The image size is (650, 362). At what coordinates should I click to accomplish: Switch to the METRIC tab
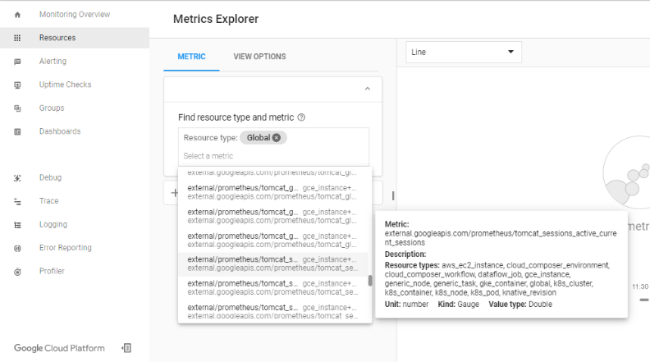click(191, 57)
